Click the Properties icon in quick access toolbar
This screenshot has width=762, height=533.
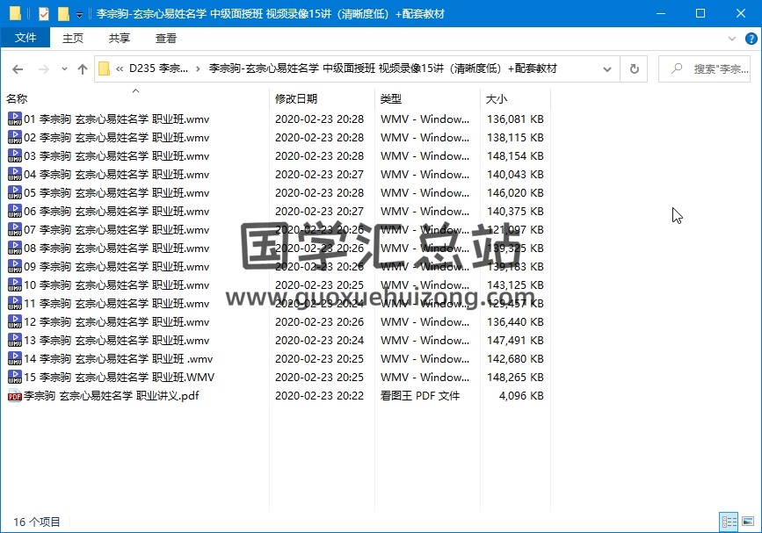pyautogui.click(x=44, y=14)
